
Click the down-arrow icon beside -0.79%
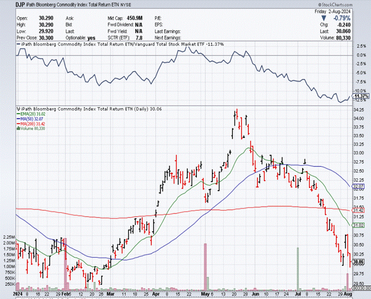pyautogui.click(x=324, y=18)
